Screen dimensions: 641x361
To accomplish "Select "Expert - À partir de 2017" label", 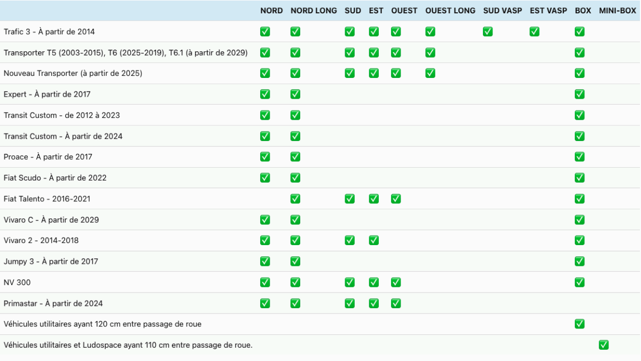I will coord(47,94).
